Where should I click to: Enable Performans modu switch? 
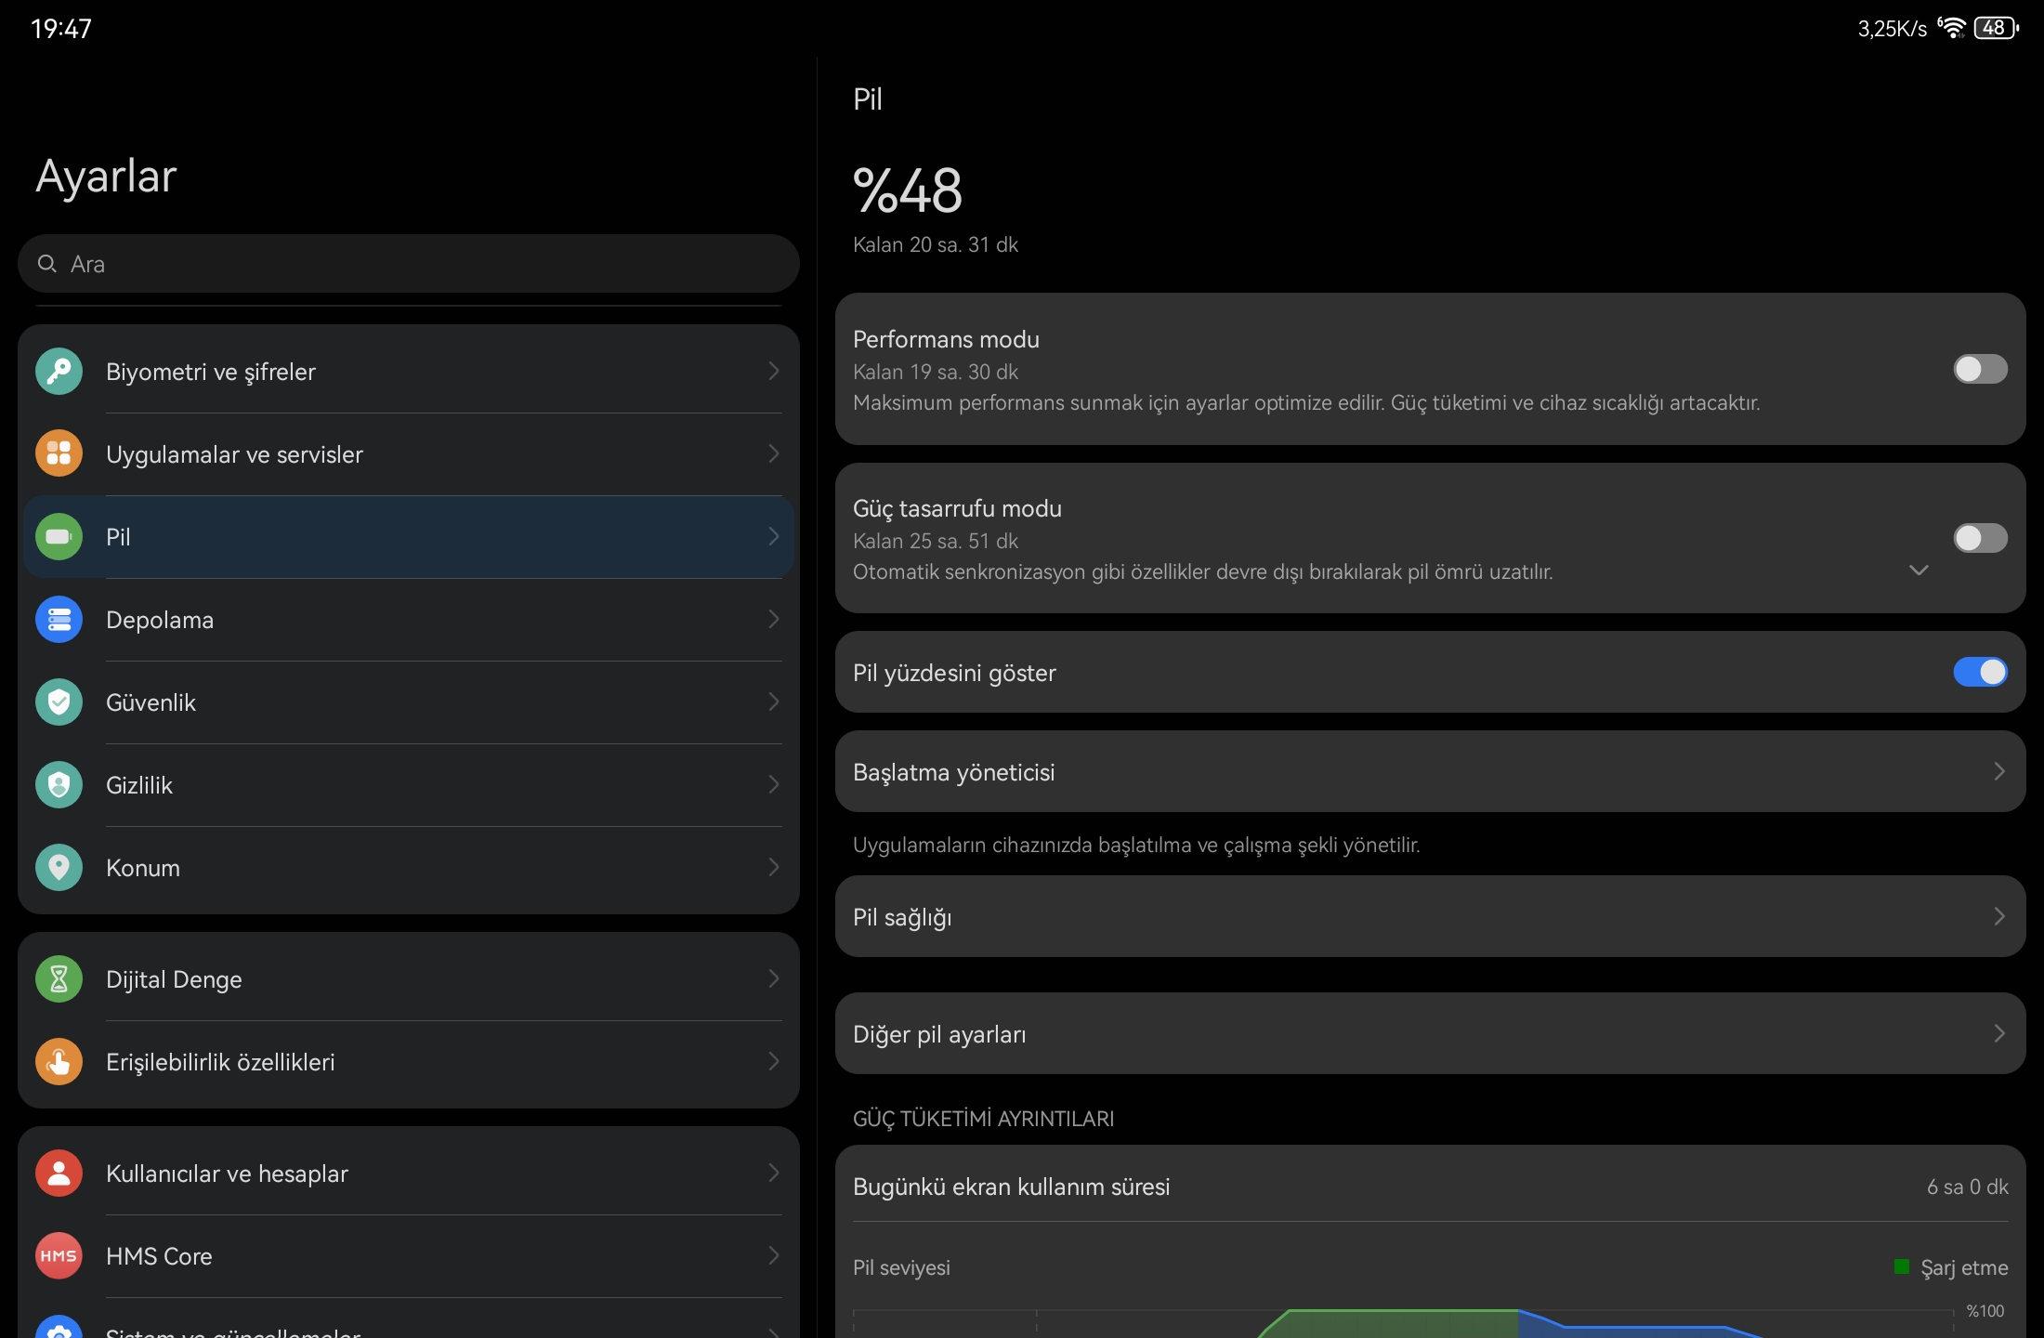pos(1980,370)
